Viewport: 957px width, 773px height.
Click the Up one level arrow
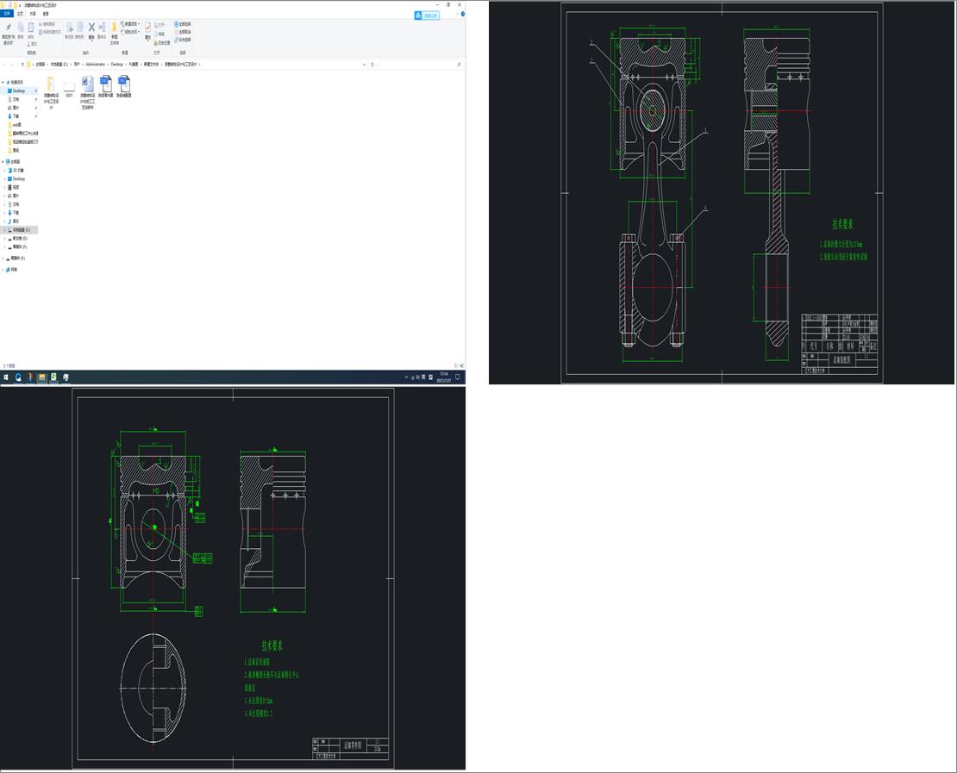coord(22,64)
